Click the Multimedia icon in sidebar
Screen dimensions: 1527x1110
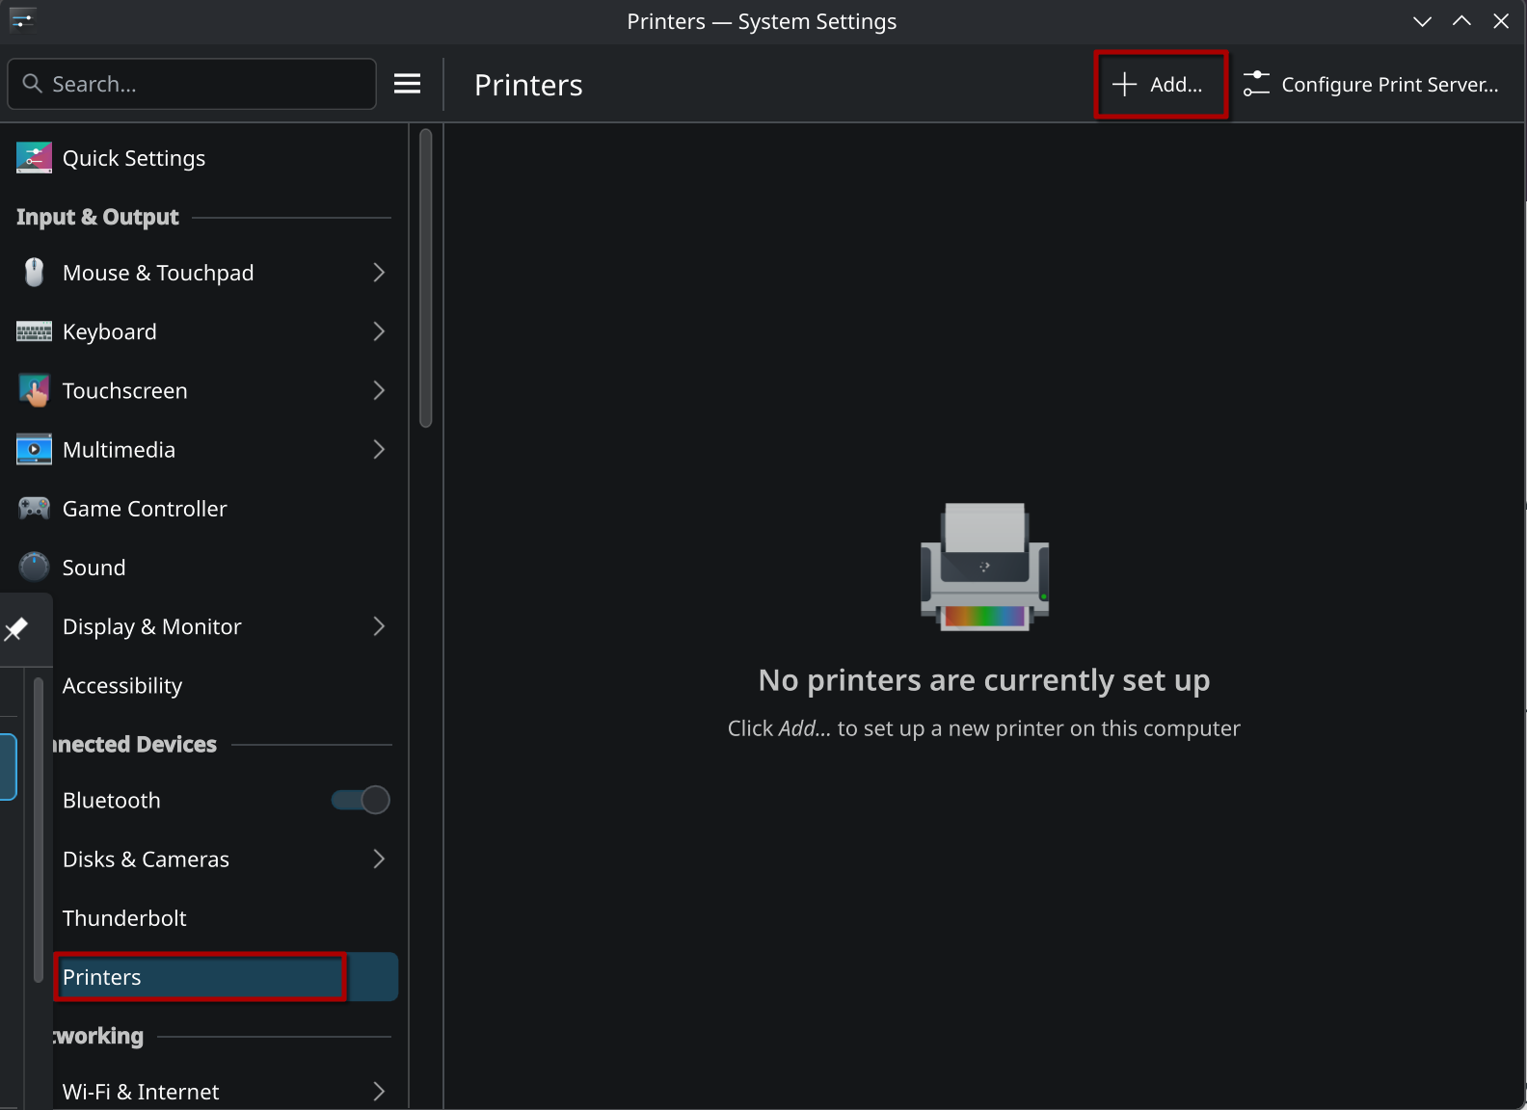point(34,450)
